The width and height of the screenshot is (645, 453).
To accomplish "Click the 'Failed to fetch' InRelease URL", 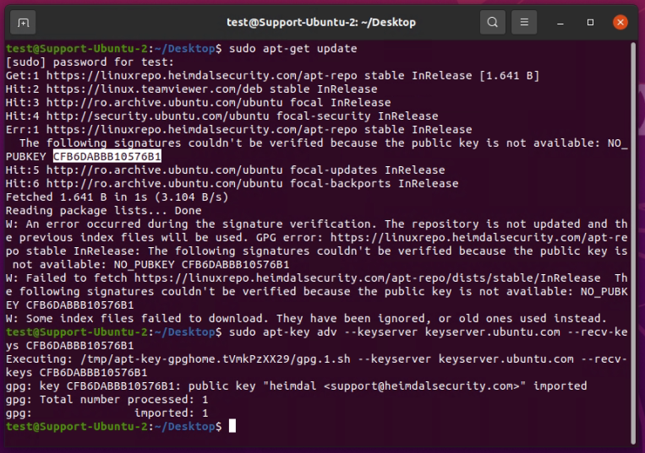I will click(368, 278).
